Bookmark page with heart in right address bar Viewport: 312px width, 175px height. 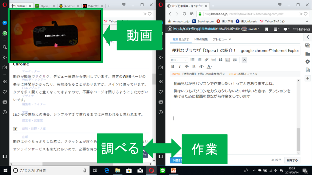[306, 14]
